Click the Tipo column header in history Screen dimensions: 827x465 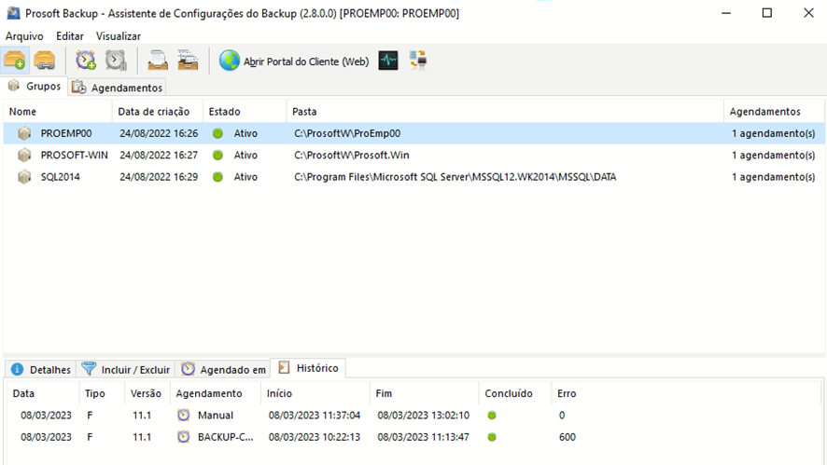tap(102, 393)
